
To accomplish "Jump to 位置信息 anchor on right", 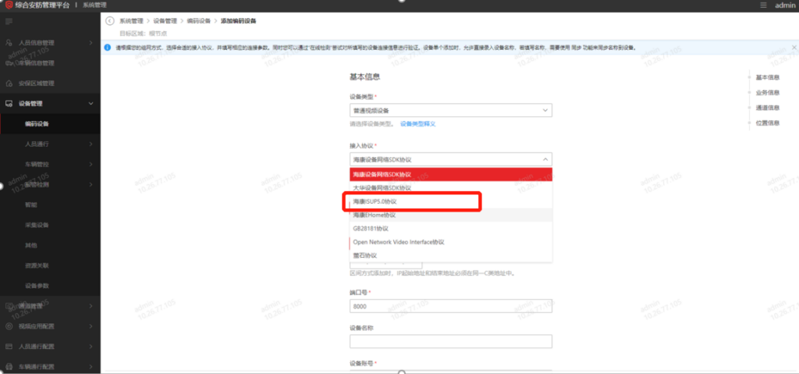I will point(768,123).
